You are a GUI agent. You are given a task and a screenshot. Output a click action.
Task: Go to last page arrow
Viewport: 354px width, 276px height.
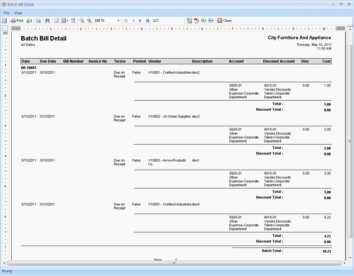[x=148, y=21]
